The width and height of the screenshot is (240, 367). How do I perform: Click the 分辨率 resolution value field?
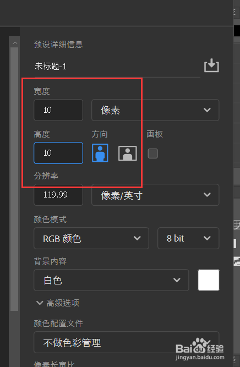pos(58,195)
